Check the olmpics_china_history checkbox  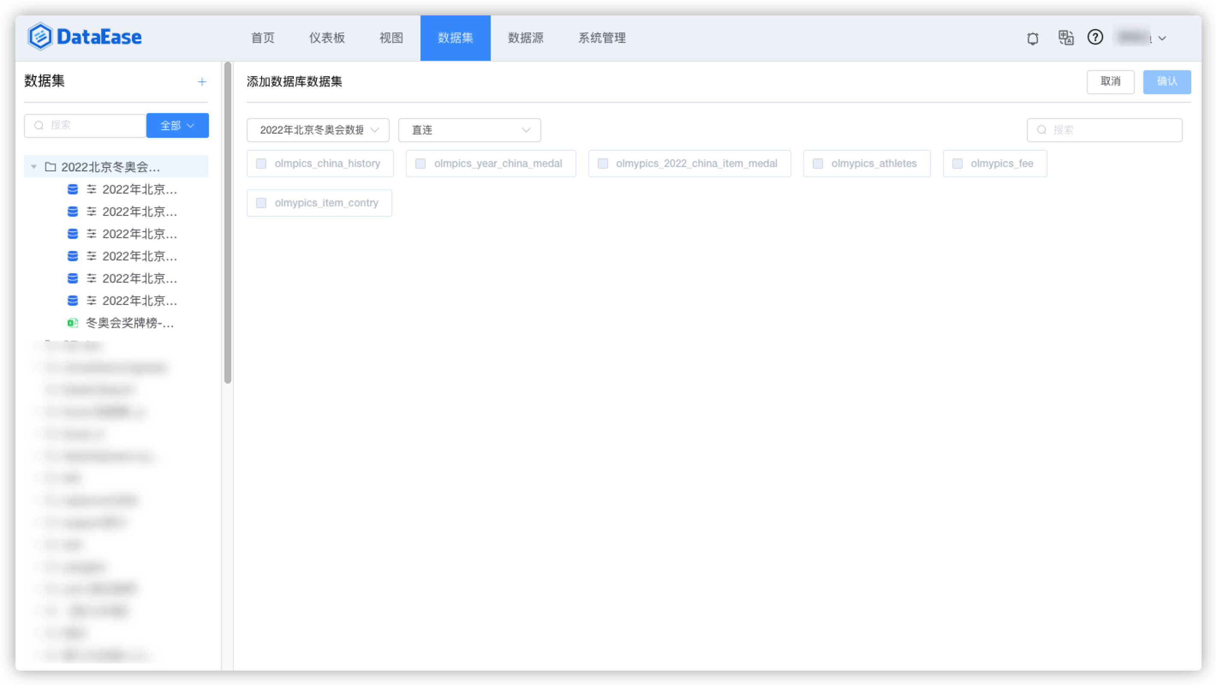click(x=261, y=164)
